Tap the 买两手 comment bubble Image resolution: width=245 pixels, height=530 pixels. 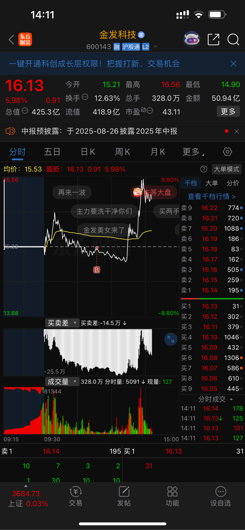pyautogui.click(x=167, y=211)
